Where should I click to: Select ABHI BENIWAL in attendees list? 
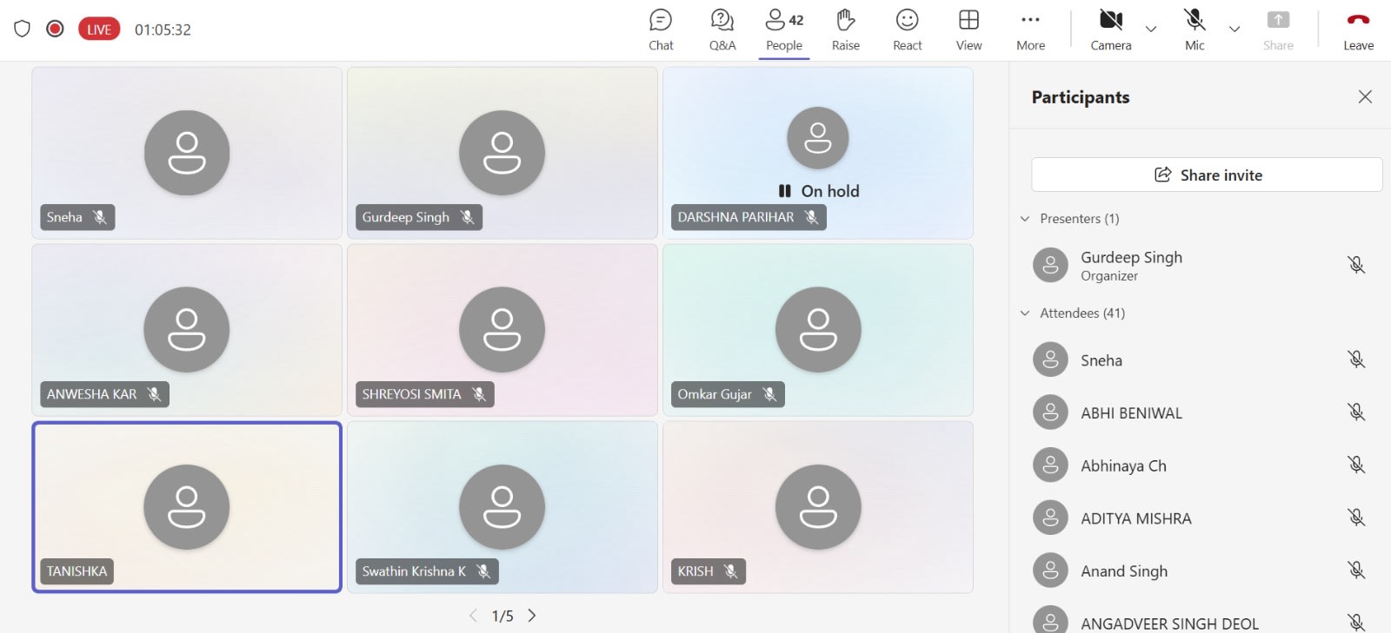pos(1200,412)
